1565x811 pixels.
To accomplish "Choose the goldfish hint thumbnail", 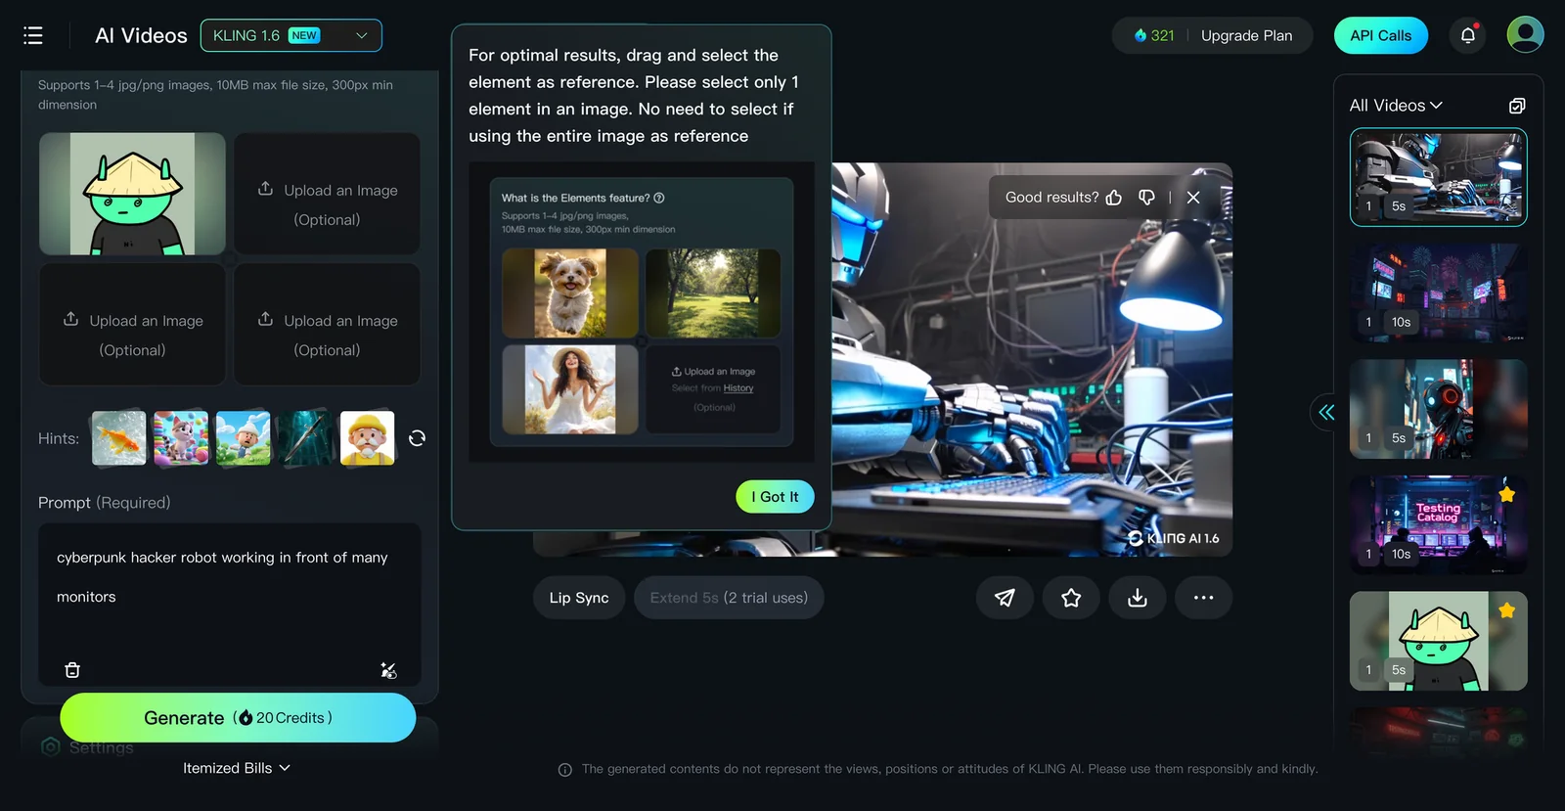I will click(x=119, y=437).
